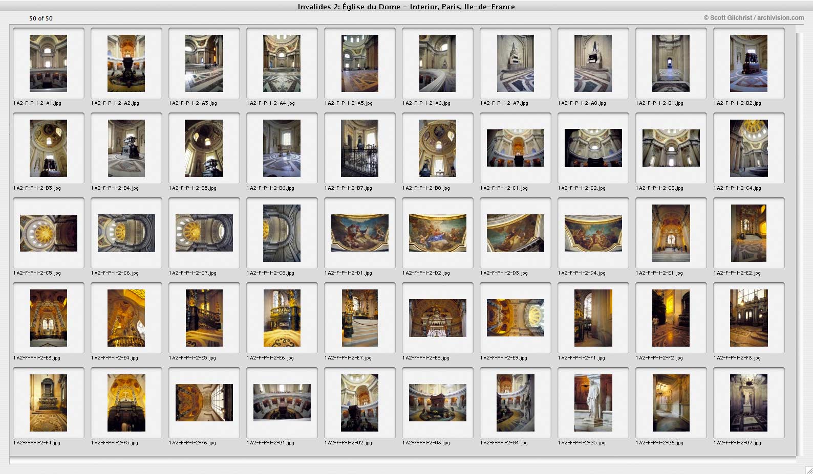Image resolution: width=813 pixels, height=474 pixels.
Task: Select sarcophagus thumbnail 1A2-F-P-I-2-G3.jpg
Action: [x=438, y=403]
